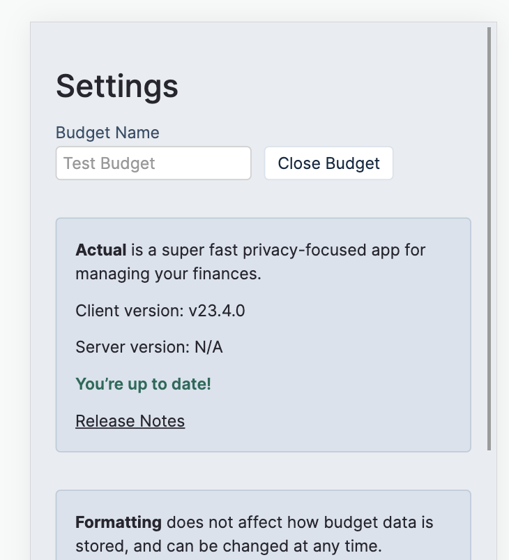Viewport: 509px width, 560px height.
Task: Click the Client version v23.4.0 line
Action: point(160,311)
